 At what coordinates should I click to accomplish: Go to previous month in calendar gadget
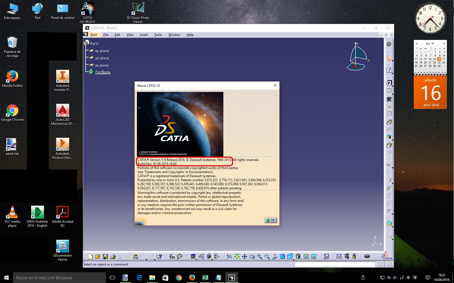point(416,44)
